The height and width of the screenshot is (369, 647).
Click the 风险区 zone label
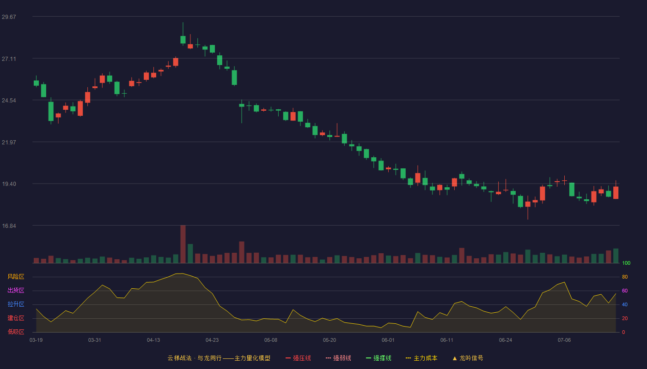pyautogui.click(x=16, y=277)
